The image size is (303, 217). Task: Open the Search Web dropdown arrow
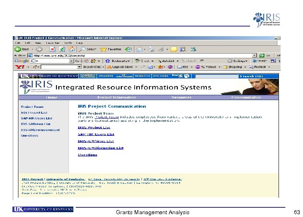point(103,67)
